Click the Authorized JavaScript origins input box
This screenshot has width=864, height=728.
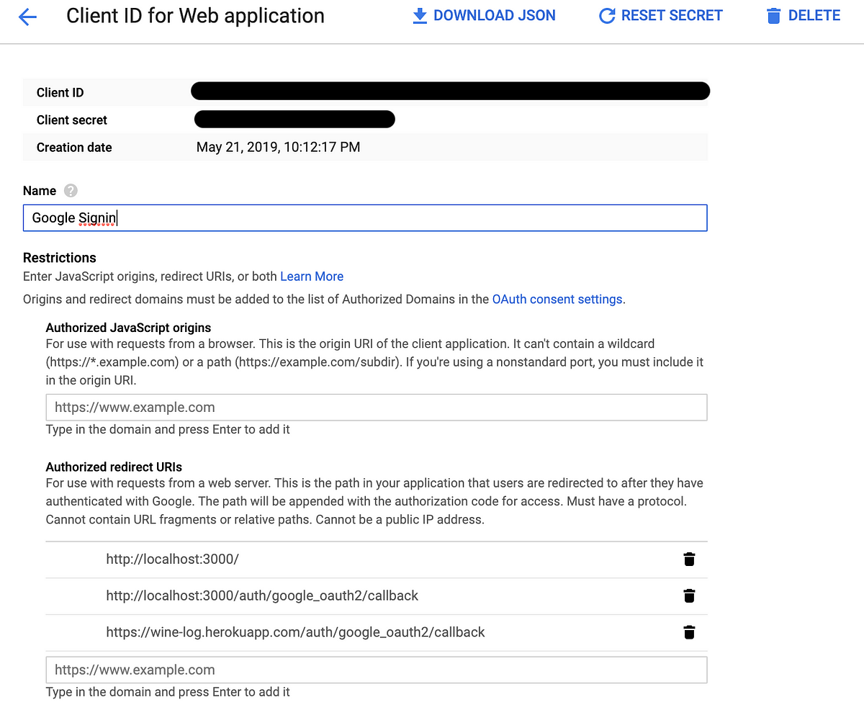click(377, 408)
